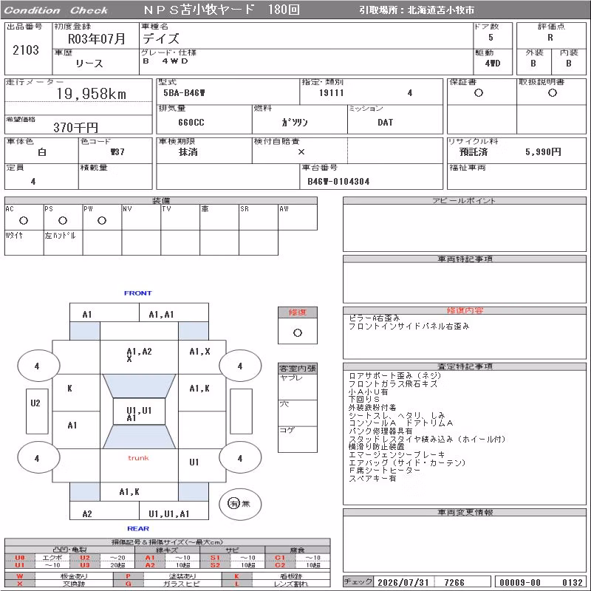Click the 修復内容 section header

pyautogui.click(x=465, y=310)
